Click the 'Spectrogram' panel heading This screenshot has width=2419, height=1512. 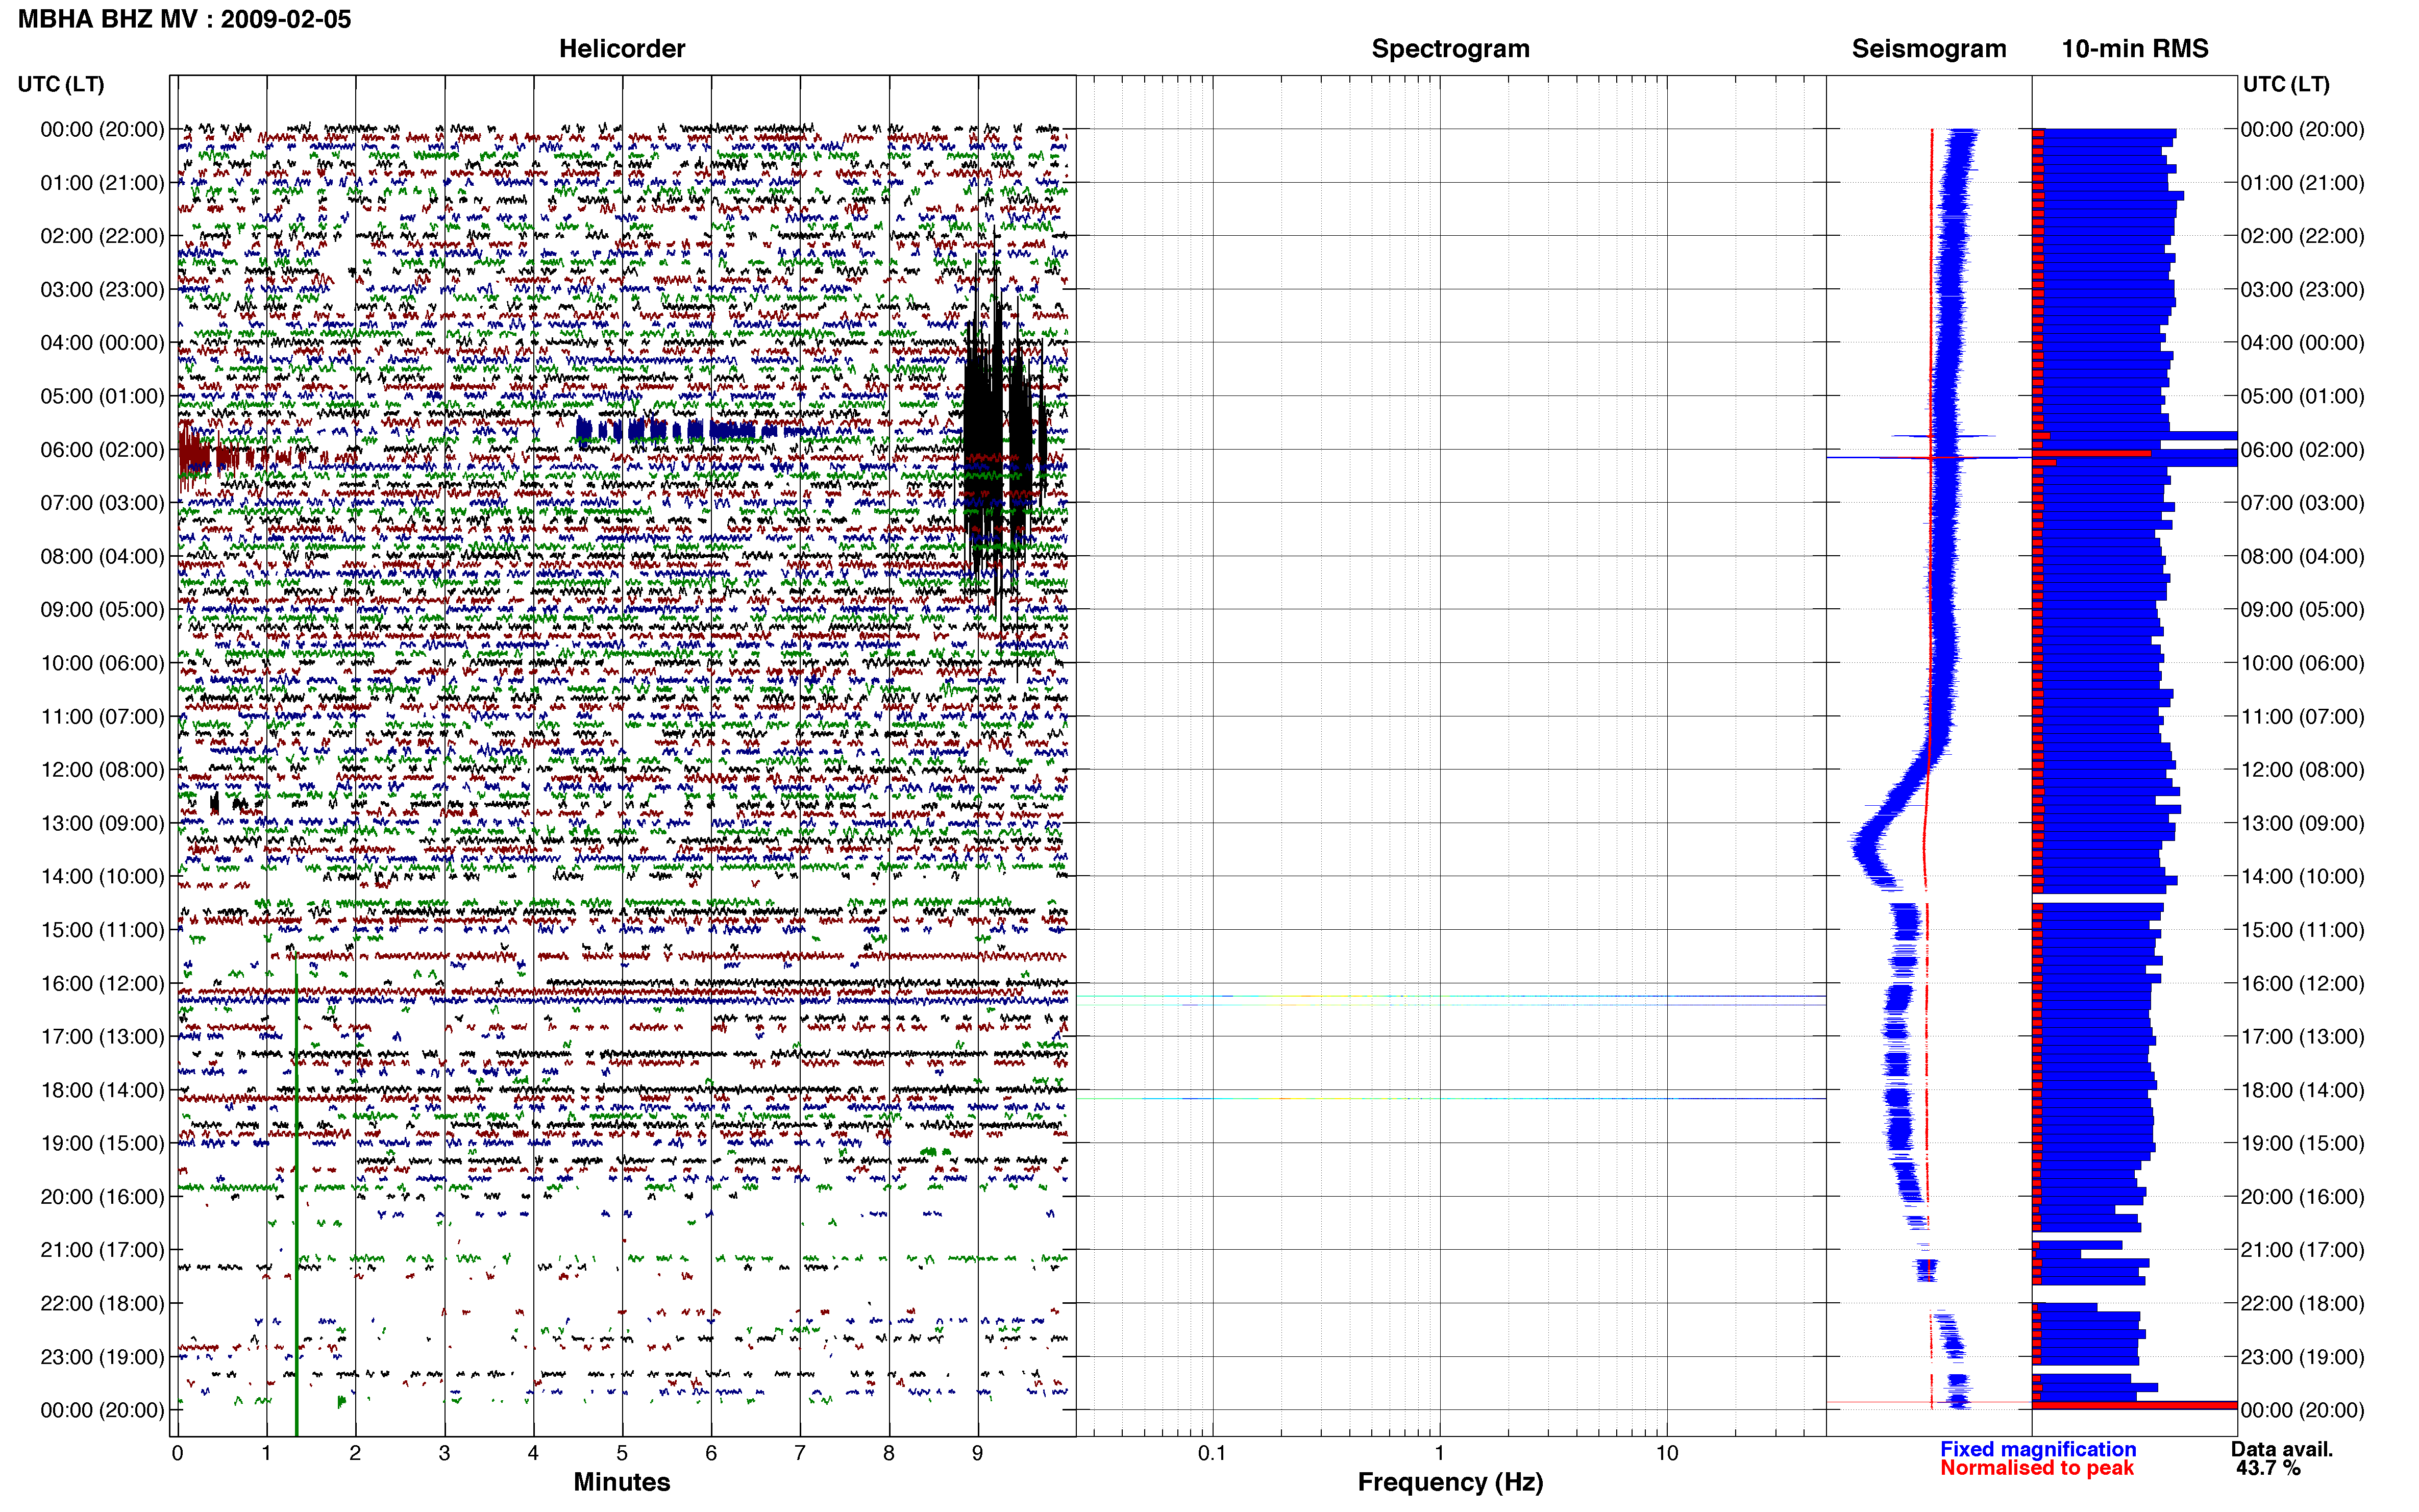point(1450,49)
